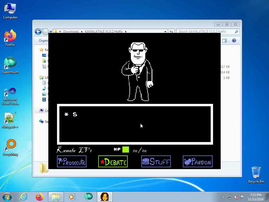
Task: Open the Windows Start menu
Action: coord(7,197)
